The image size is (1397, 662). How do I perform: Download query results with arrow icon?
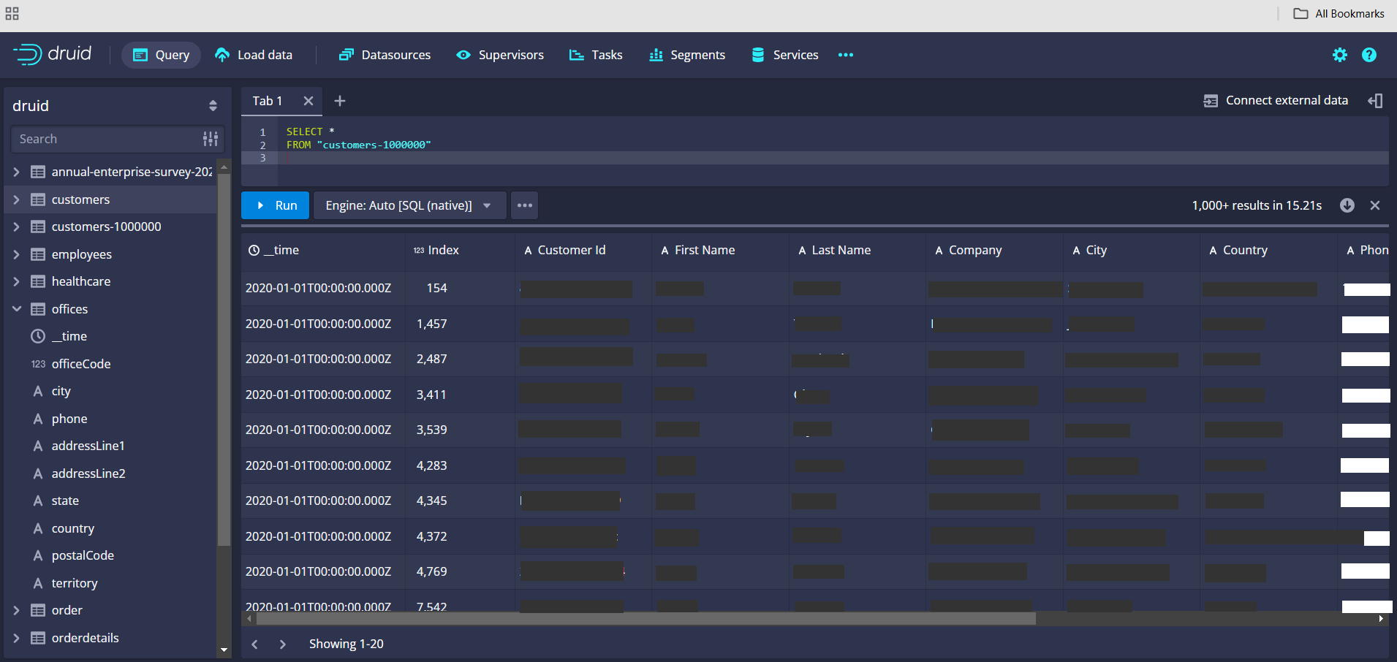[1347, 205]
